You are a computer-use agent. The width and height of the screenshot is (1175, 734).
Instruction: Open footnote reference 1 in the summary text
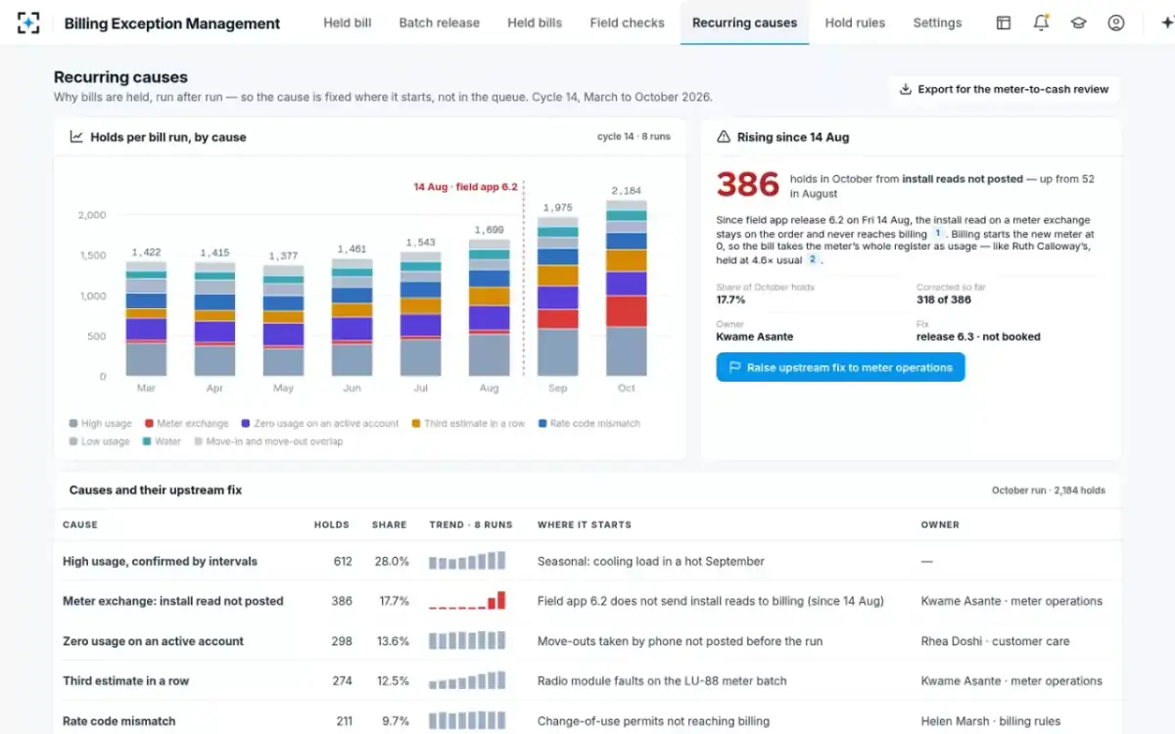point(937,234)
